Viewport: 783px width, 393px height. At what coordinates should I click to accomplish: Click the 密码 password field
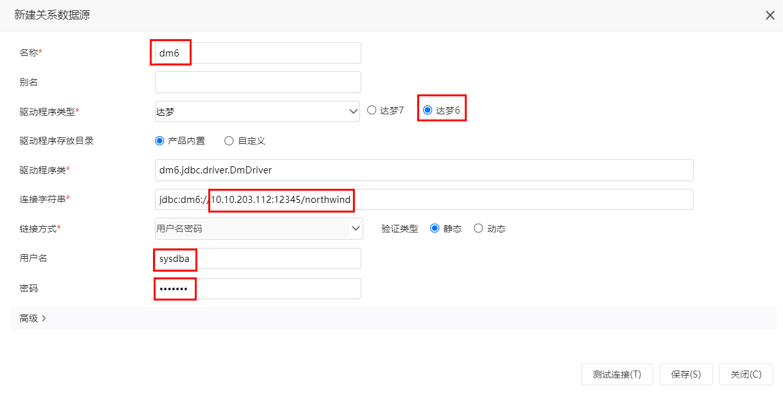coord(258,288)
